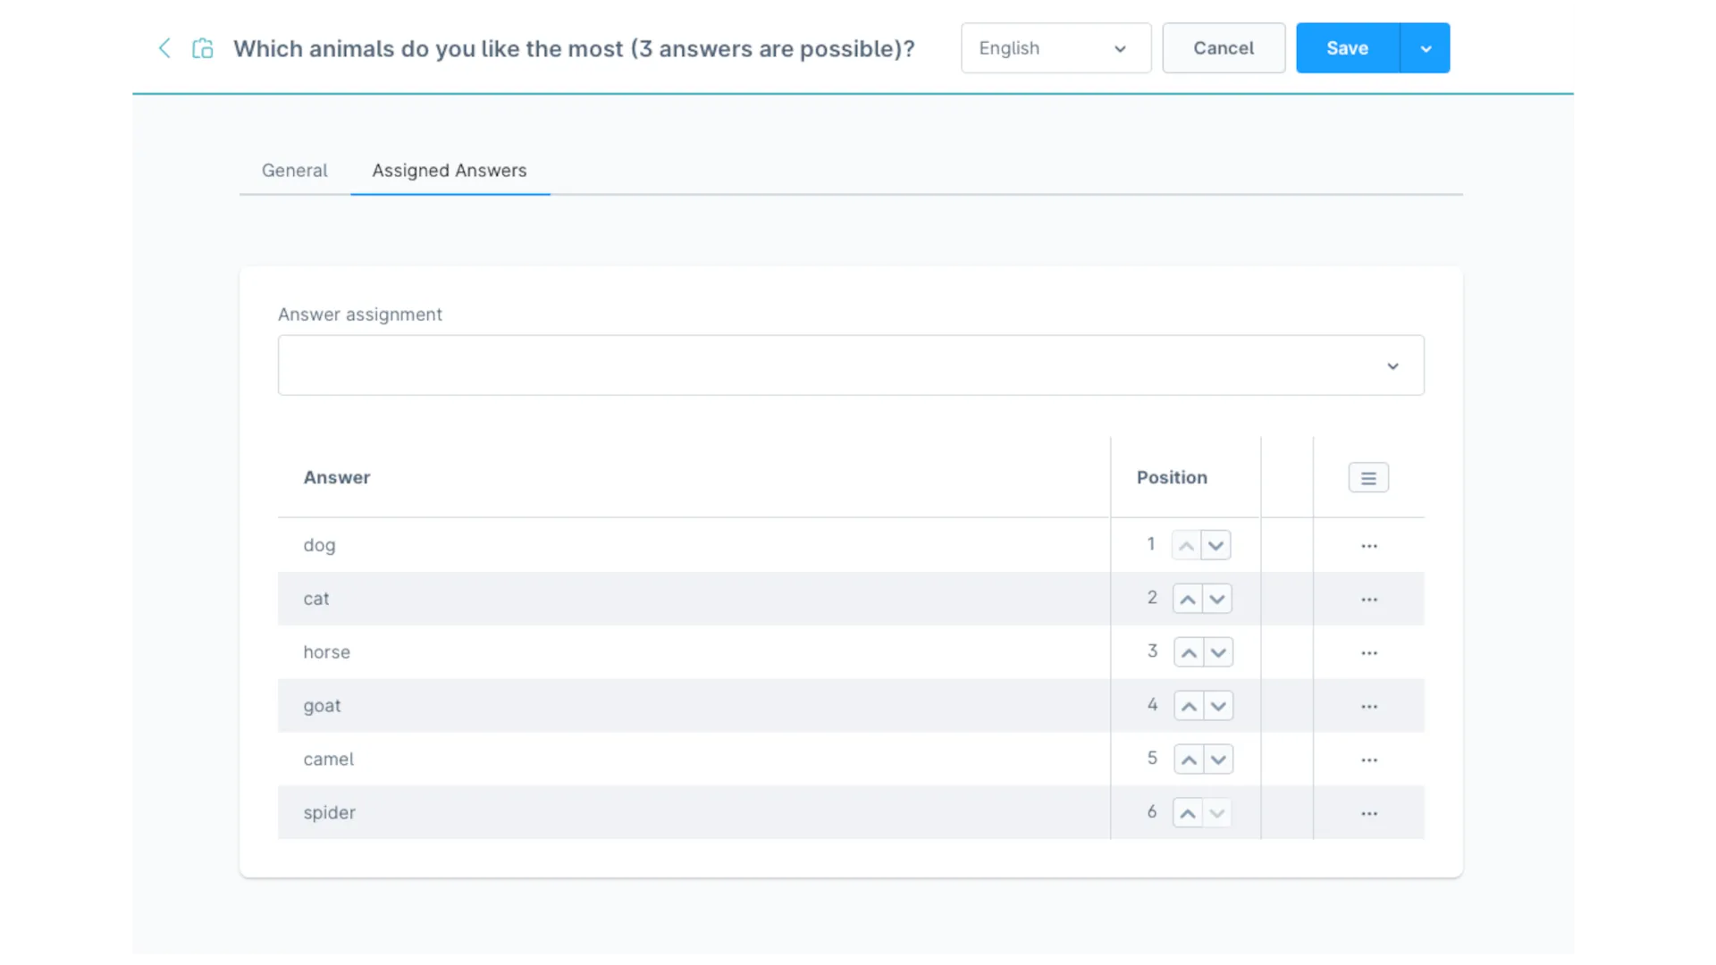Move horse down one position
This screenshot has width=1716, height=965.
pyautogui.click(x=1218, y=653)
